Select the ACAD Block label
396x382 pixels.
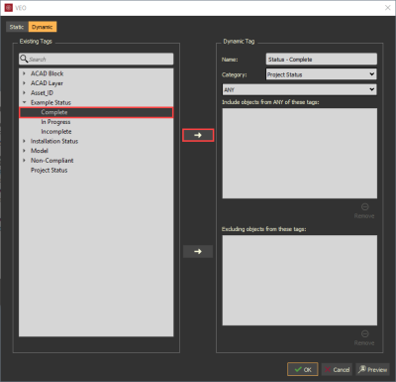(48, 73)
